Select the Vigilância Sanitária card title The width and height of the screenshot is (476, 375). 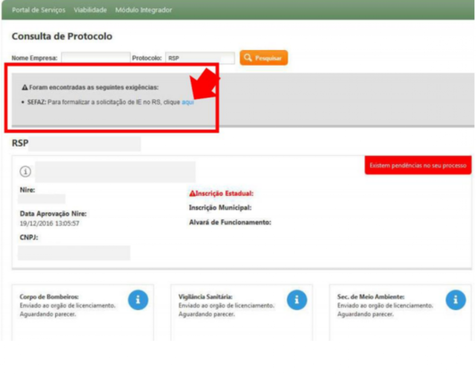pos(205,297)
